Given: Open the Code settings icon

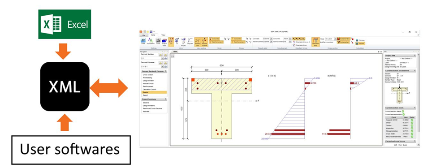Looking at the screenshot, I should click(x=158, y=41).
